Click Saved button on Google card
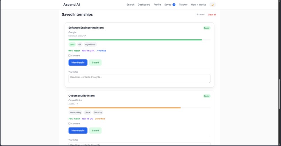281x146 pixels. coord(95,63)
